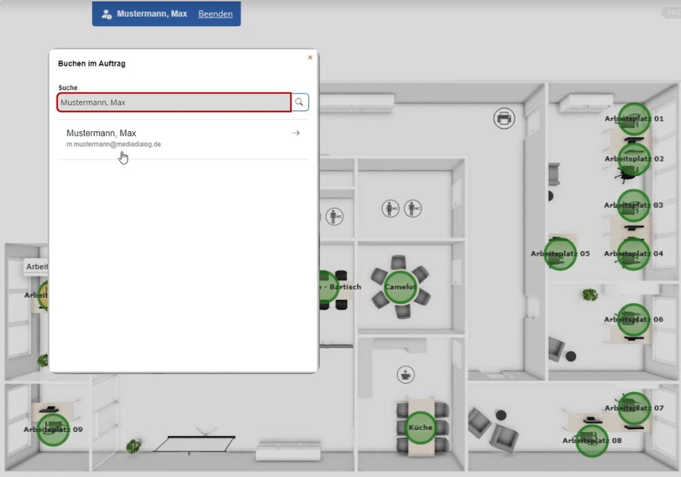The height and width of the screenshot is (477, 681).
Task: Select Arbeitsplatz 08 desk marker
Action: coord(592,440)
